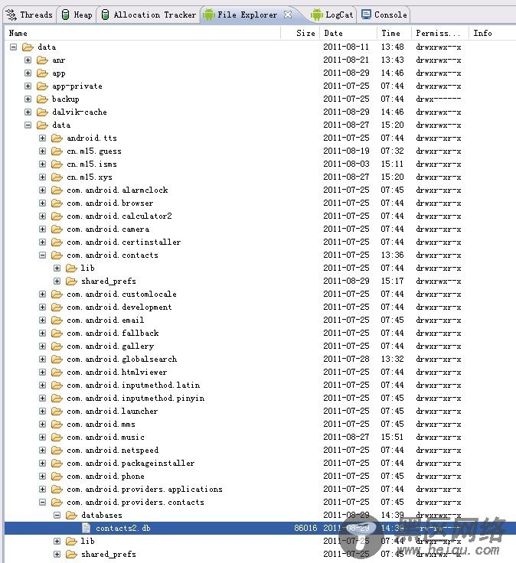516x563 pixels.
Task: Click the 86016 size value
Action: (x=305, y=528)
